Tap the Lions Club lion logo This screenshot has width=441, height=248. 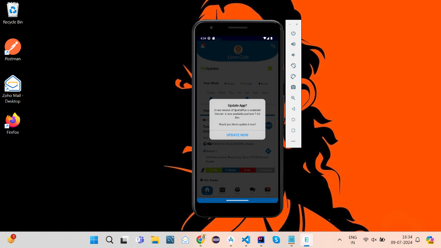pos(238,49)
